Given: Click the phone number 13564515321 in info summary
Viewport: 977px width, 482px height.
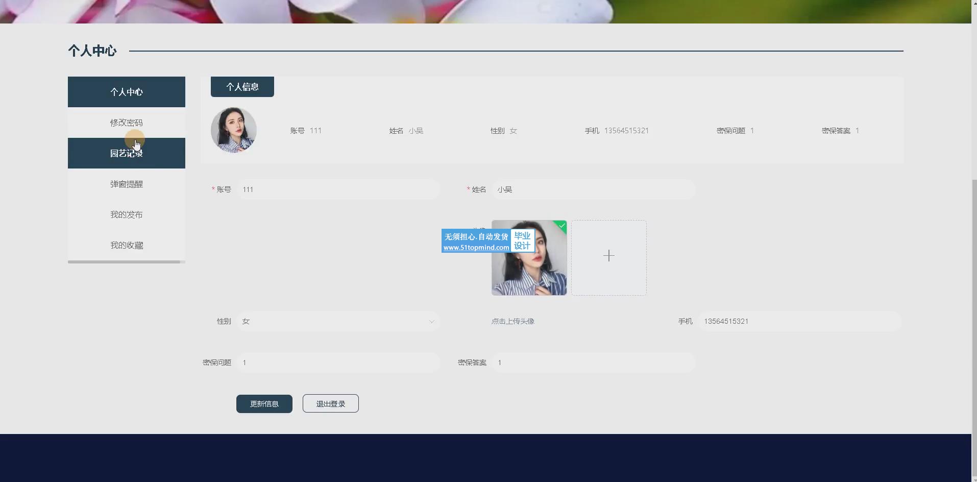Looking at the screenshot, I should coord(626,131).
